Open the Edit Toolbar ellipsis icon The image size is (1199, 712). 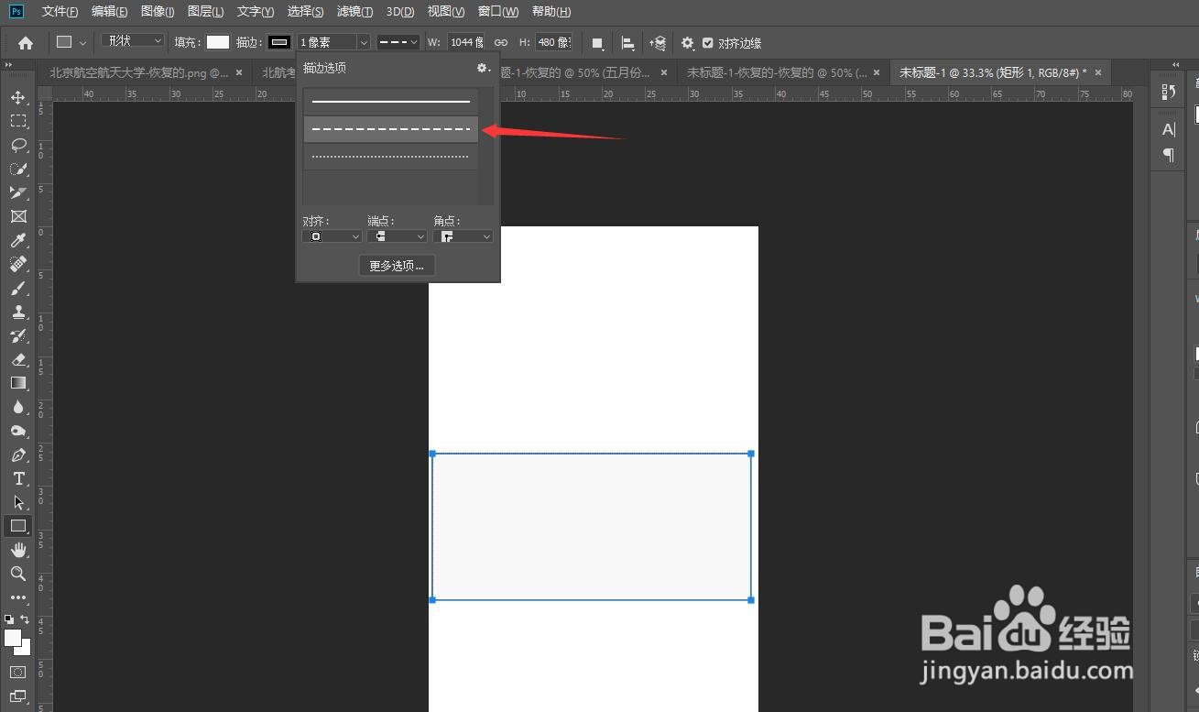coord(18,597)
